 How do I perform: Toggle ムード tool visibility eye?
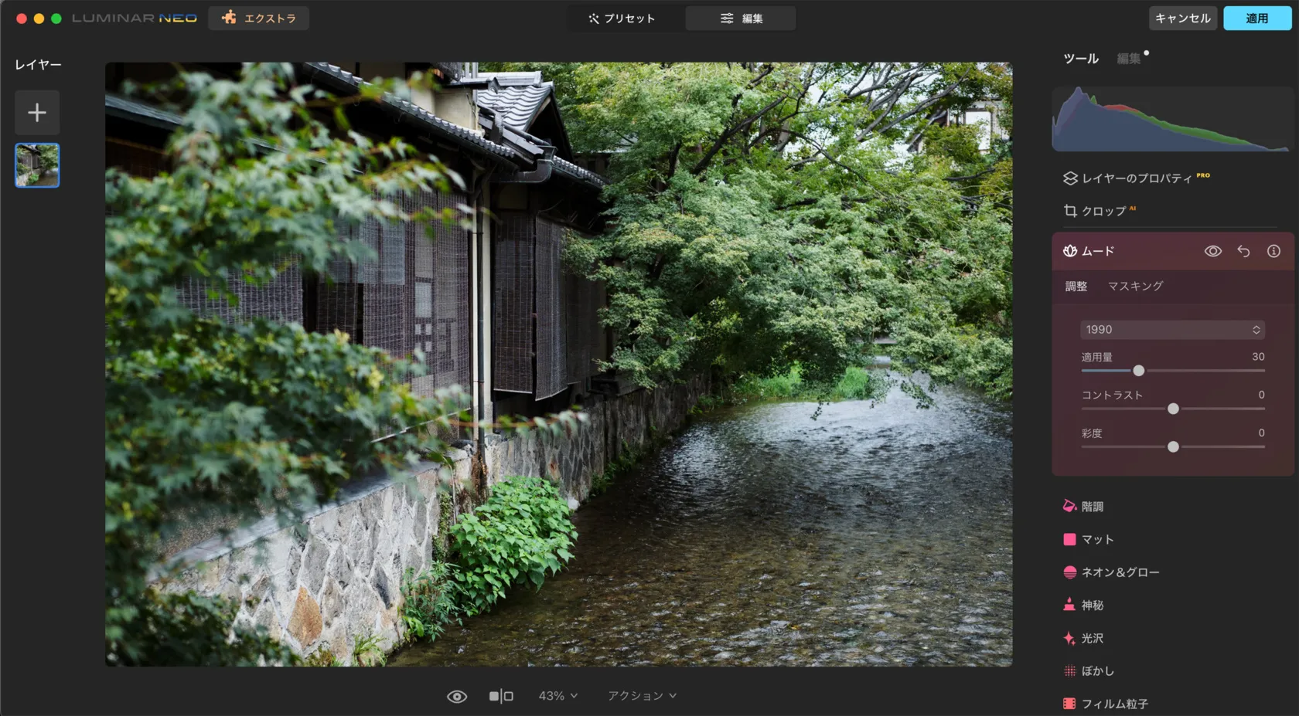coord(1212,251)
